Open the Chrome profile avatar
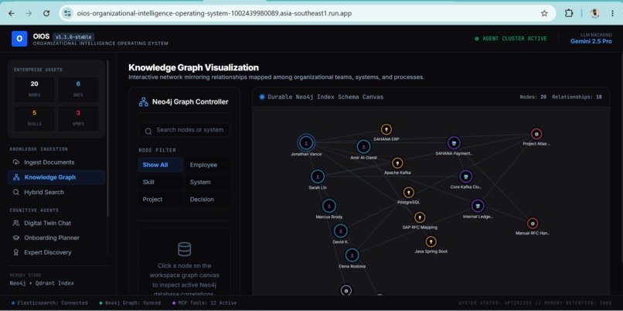 (595, 13)
